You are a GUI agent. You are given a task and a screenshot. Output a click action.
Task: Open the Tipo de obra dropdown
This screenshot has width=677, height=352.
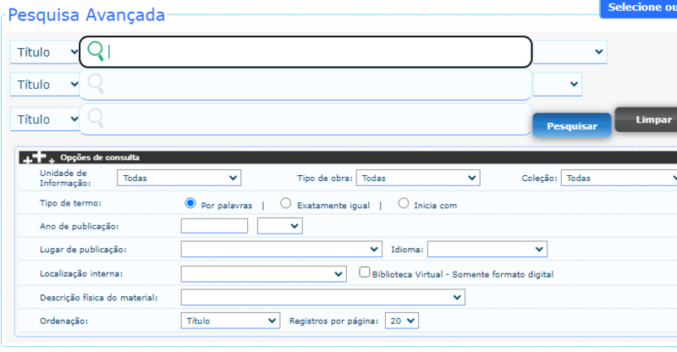pyautogui.click(x=417, y=178)
